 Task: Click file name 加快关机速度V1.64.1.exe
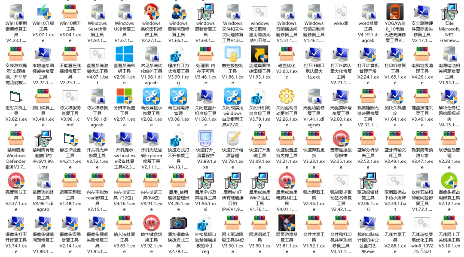point(395,116)
